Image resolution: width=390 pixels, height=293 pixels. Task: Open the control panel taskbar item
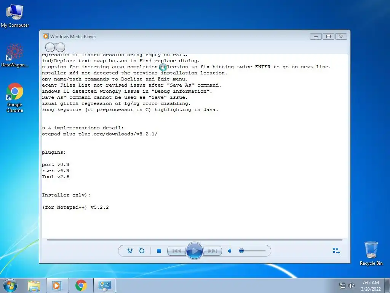tap(104, 285)
